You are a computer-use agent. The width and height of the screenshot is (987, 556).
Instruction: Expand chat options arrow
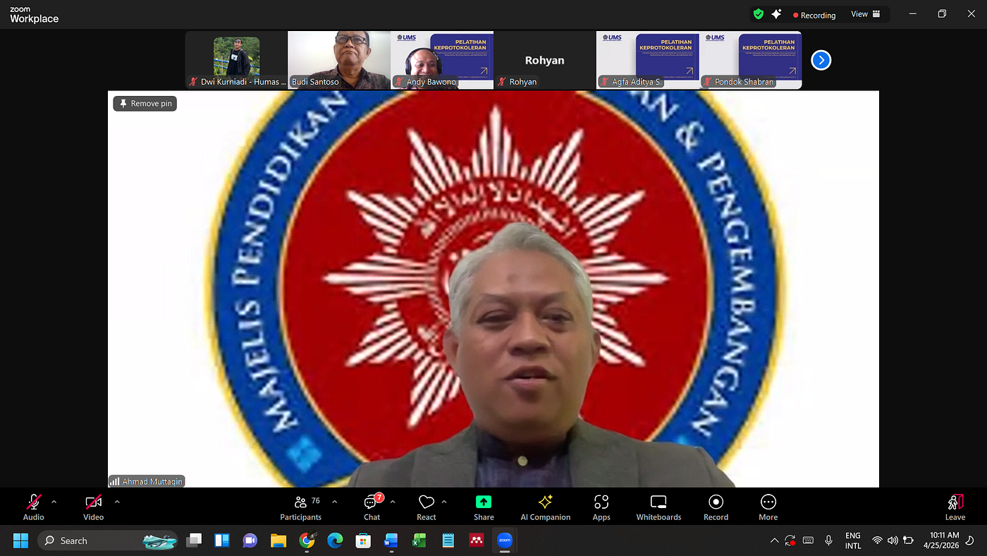click(x=392, y=502)
